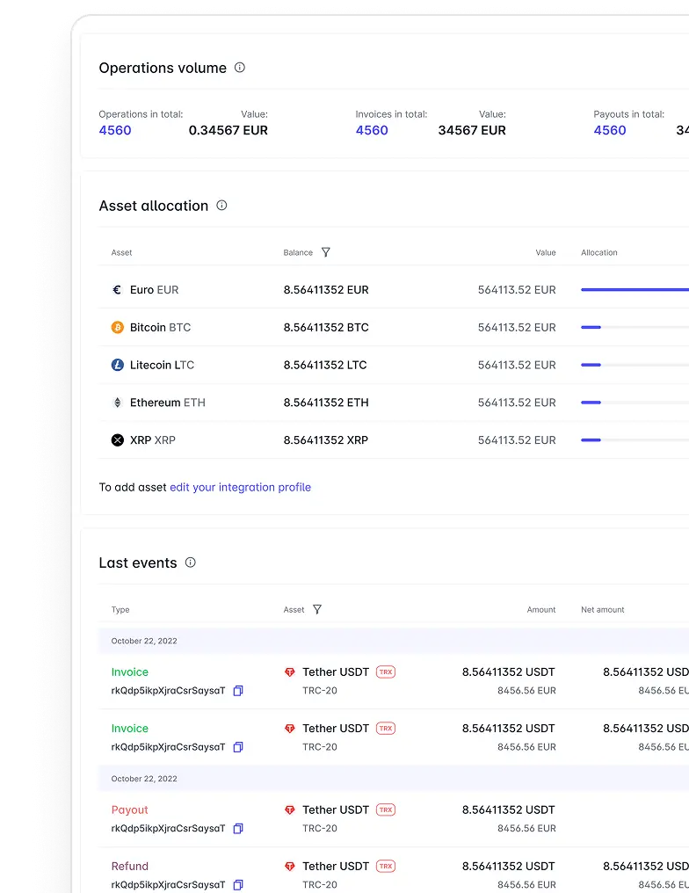Image resolution: width=689 pixels, height=893 pixels.
Task: Copy the Refund transaction ID
Action: point(238,884)
